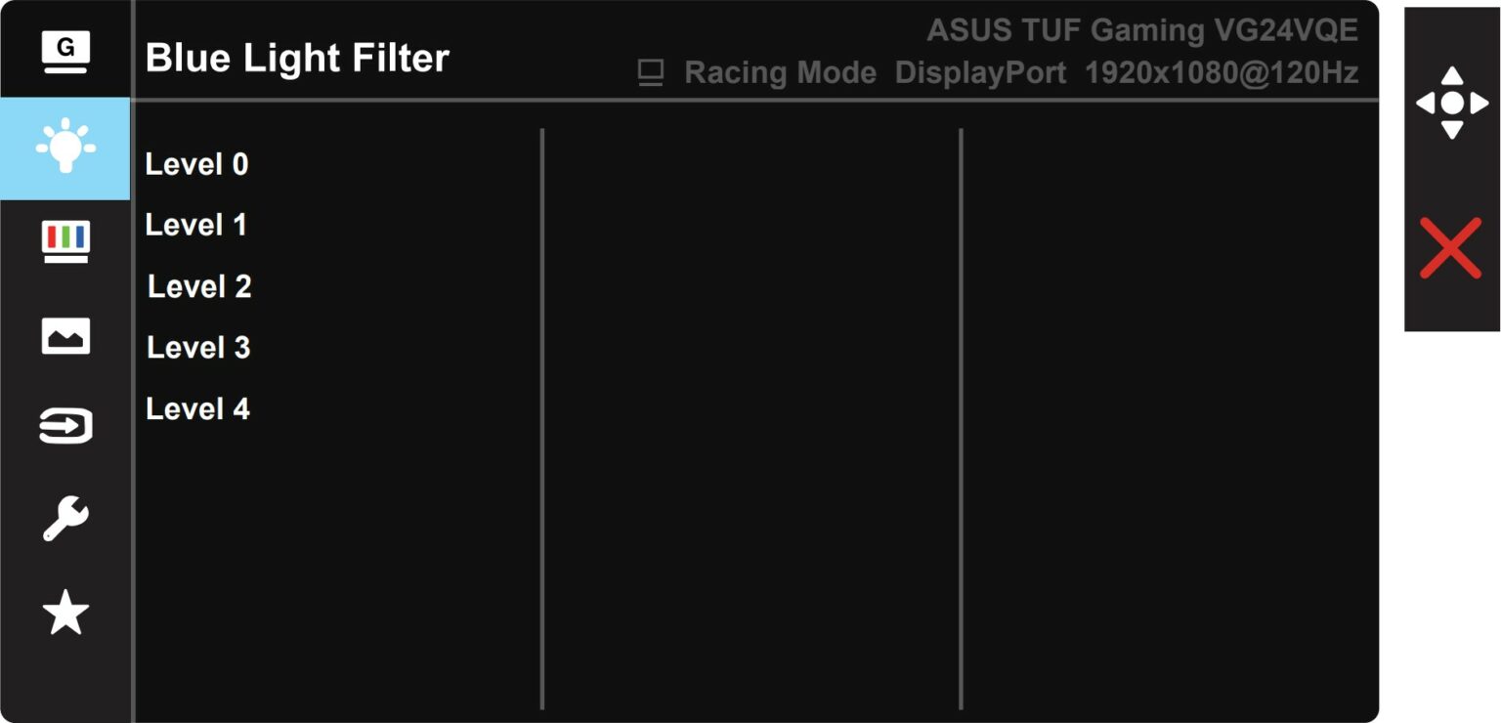Open the Input Select menu
This screenshot has height=723, width=1501.
64,426
